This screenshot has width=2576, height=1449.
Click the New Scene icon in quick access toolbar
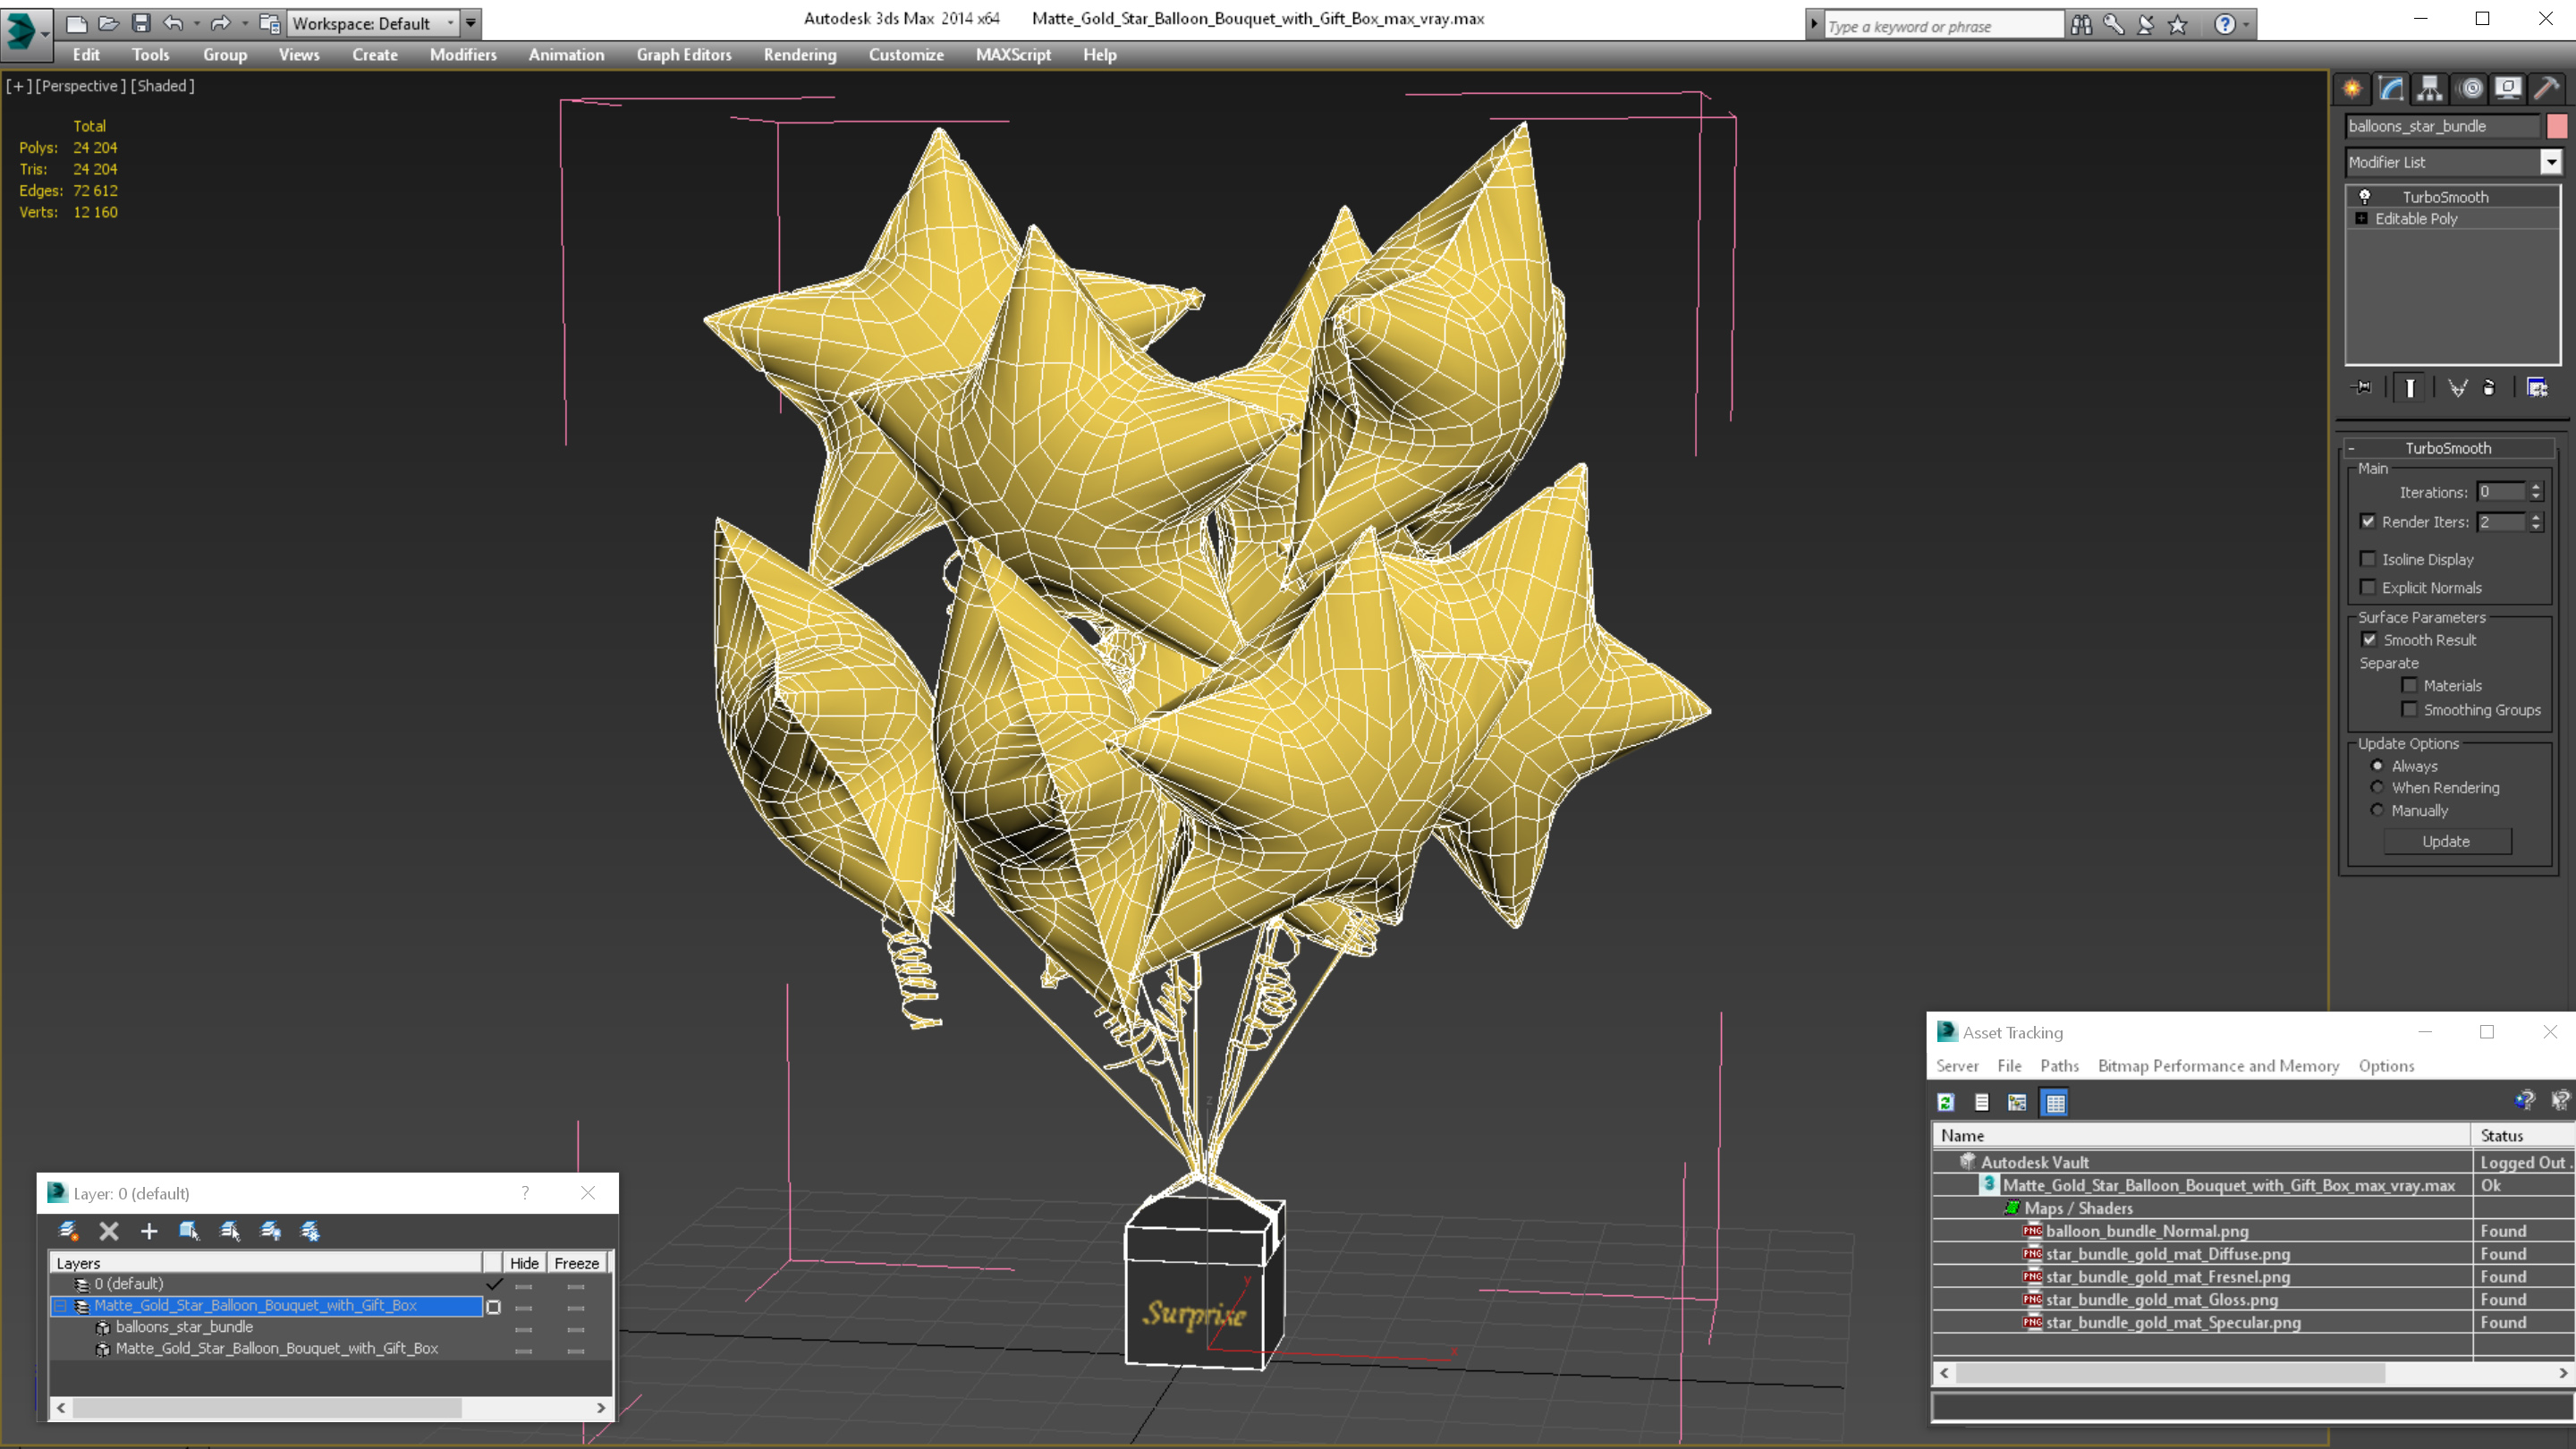76,23
